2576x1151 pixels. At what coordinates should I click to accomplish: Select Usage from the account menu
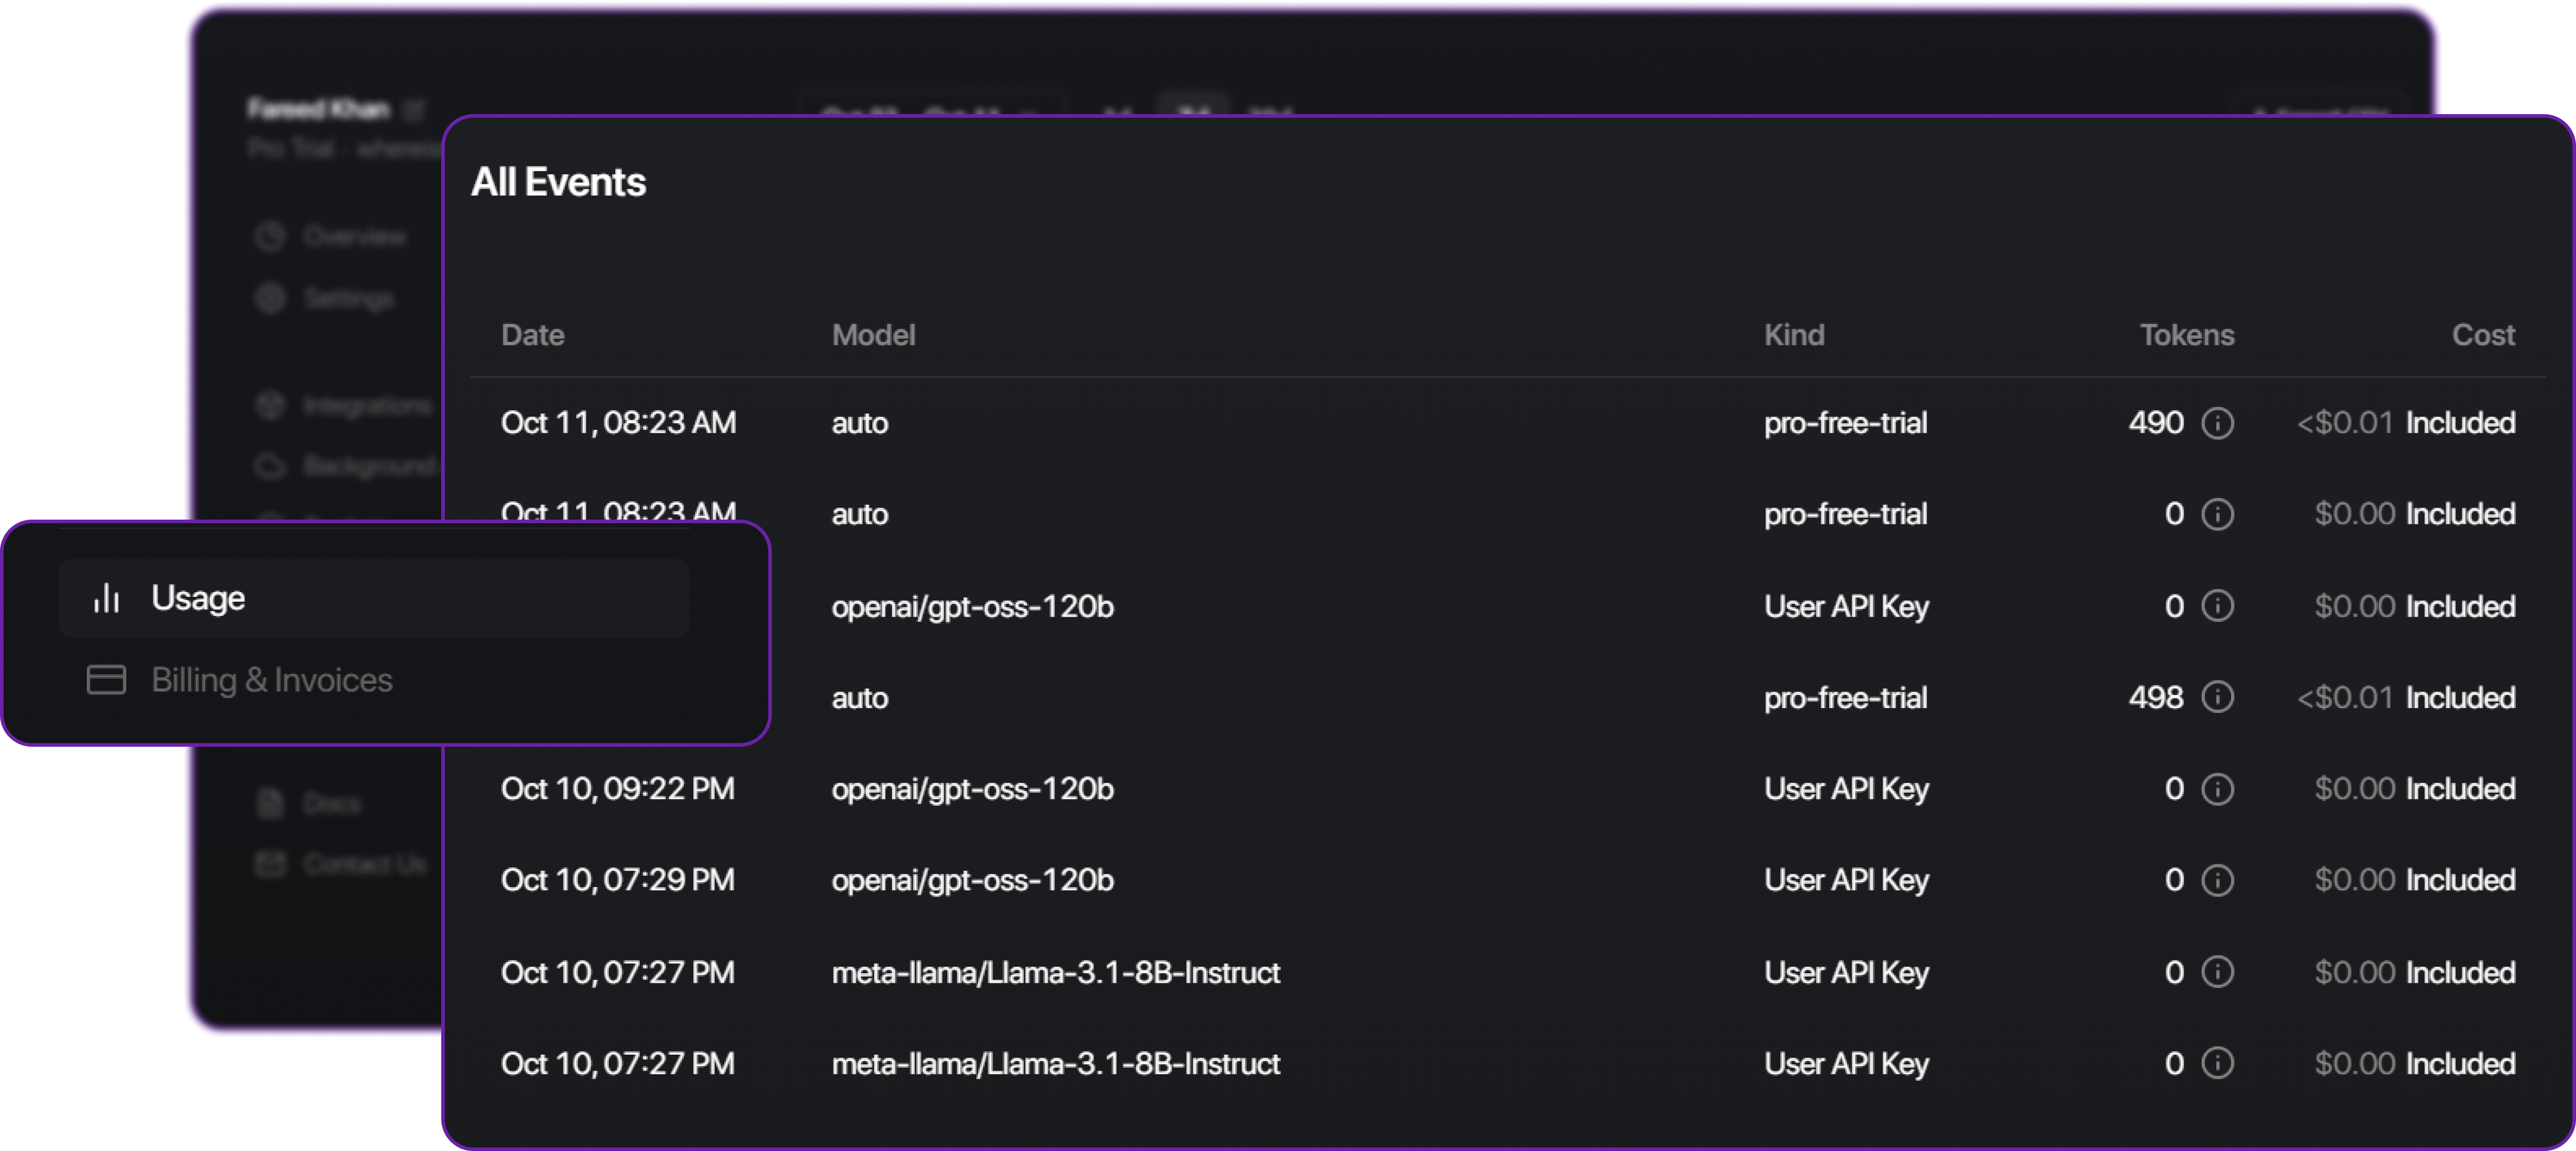(x=198, y=597)
